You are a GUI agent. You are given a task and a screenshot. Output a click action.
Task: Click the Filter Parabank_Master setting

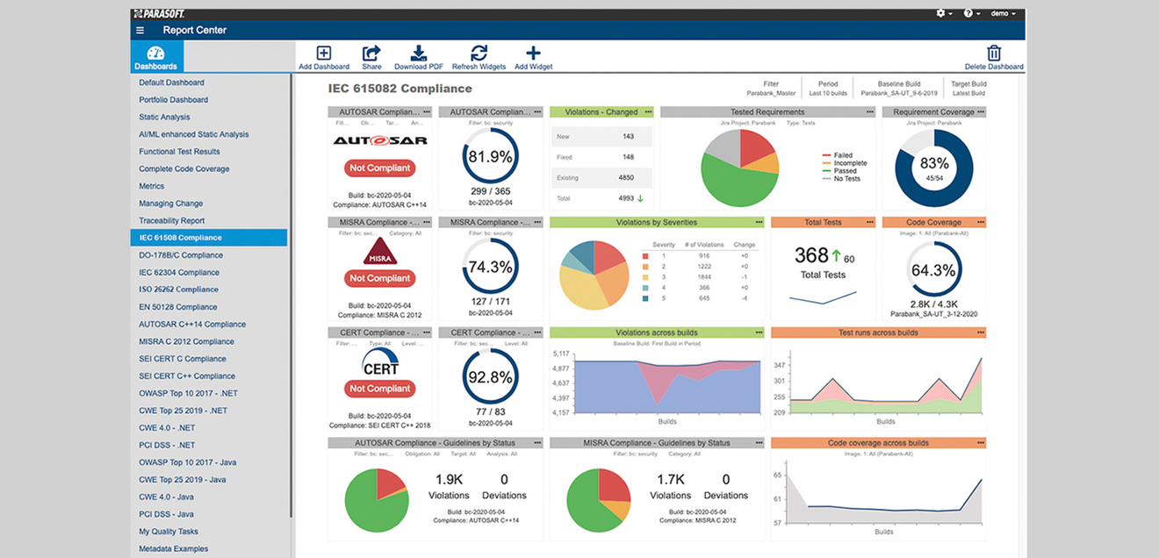pyautogui.click(x=771, y=89)
